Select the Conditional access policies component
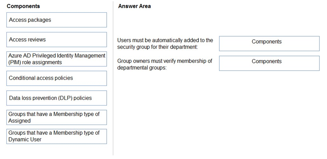Viewport: 327px width, 159px height. point(57,78)
